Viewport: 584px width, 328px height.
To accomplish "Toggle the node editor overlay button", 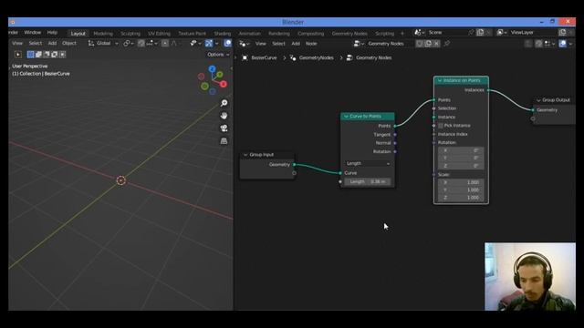I will pyautogui.click(x=563, y=44).
